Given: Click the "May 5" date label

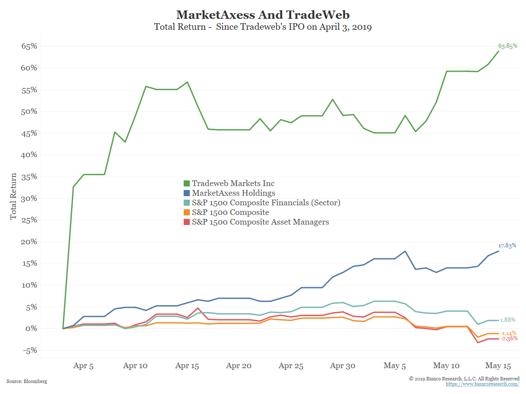Looking at the screenshot, I should tap(394, 366).
